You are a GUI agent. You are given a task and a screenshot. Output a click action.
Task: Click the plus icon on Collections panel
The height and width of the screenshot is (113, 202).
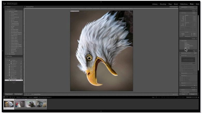tap(22, 56)
